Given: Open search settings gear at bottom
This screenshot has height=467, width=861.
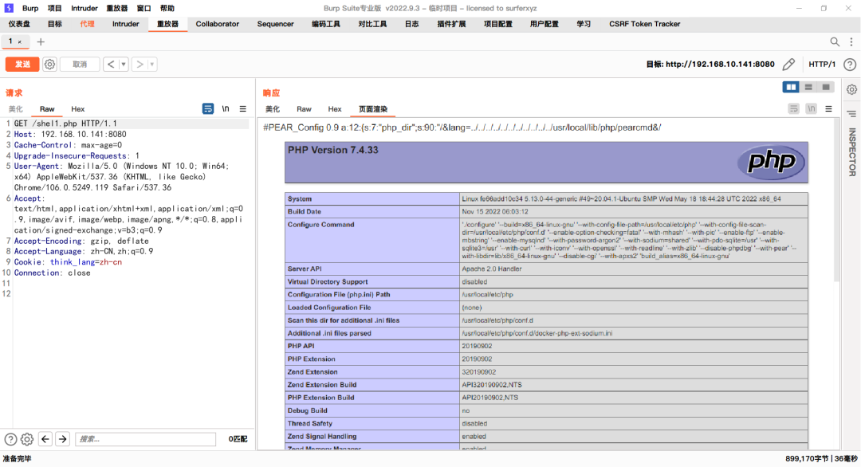Looking at the screenshot, I should [x=27, y=439].
